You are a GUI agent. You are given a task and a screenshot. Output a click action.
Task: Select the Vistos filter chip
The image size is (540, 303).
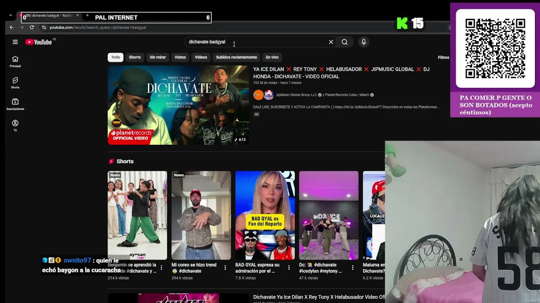point(180,57)
